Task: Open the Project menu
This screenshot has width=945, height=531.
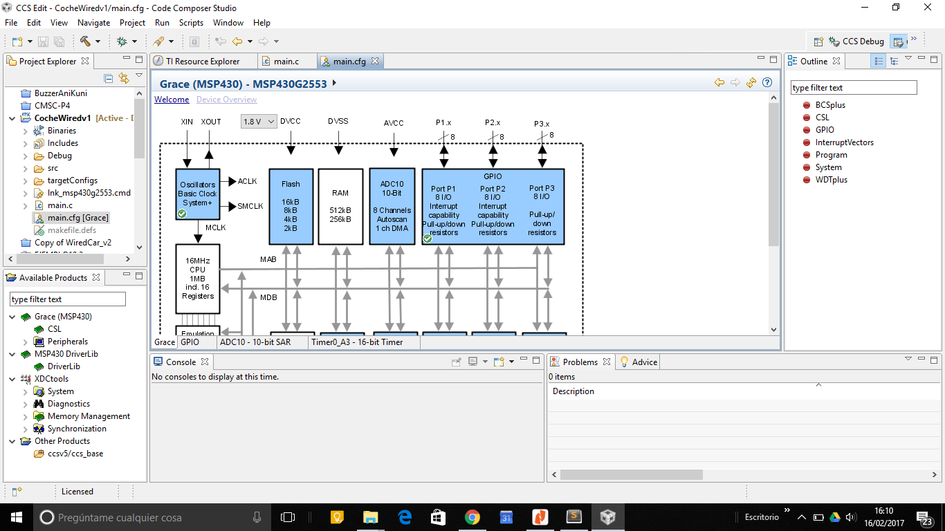Action: tap(132, 23)
